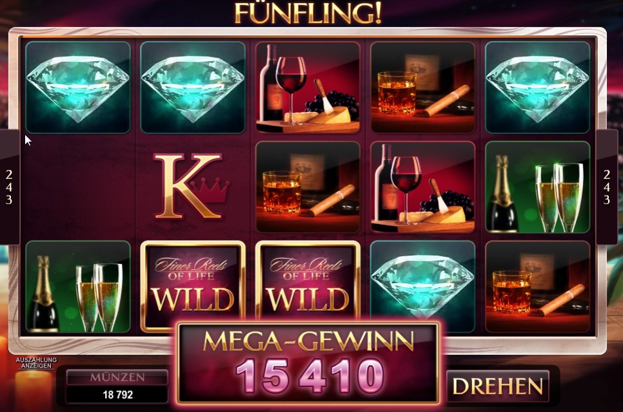The width and height of the screenshot is (623, 412).
Task: Click the MEGA-GEWINN 15 410 win banner
Action: 308,363
